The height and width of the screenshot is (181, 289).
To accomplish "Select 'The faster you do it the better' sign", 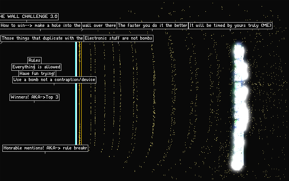I will pyautogui.click(x=153, y=25).
